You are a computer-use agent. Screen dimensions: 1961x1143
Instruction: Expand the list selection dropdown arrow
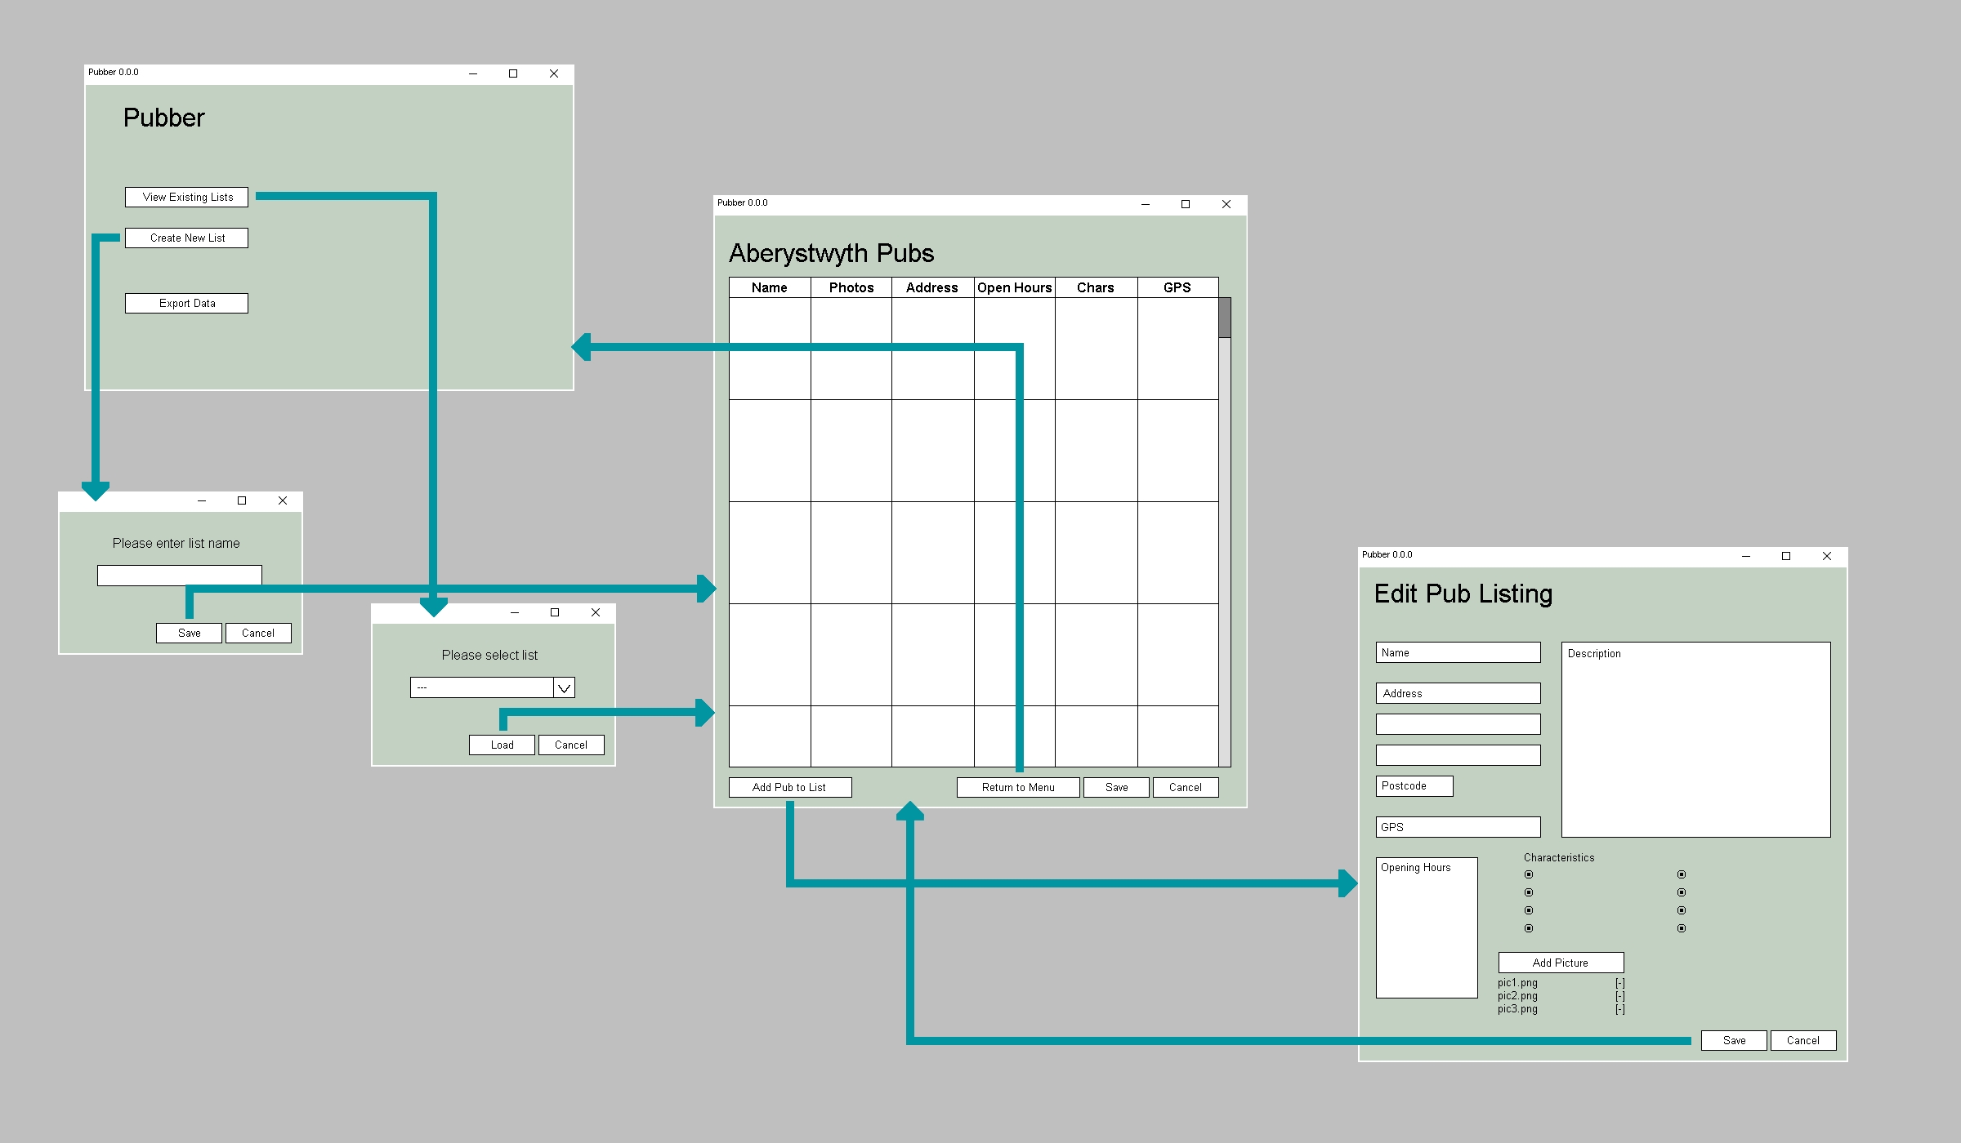564,687
